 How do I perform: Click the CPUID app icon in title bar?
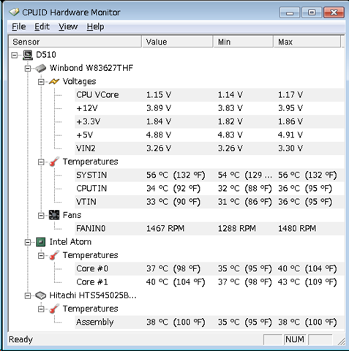pyautogui.click(x=14, y=12)
